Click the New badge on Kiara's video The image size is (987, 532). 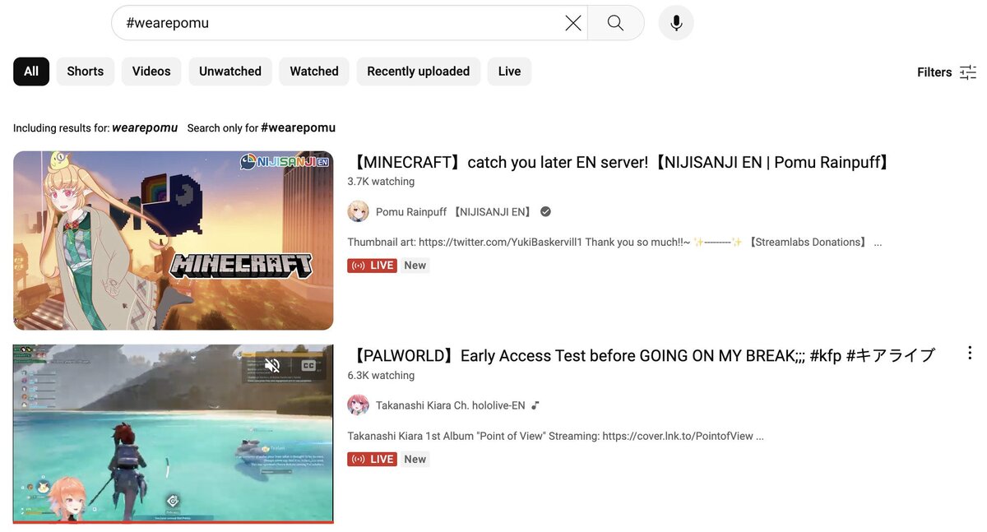click(415, 459)
